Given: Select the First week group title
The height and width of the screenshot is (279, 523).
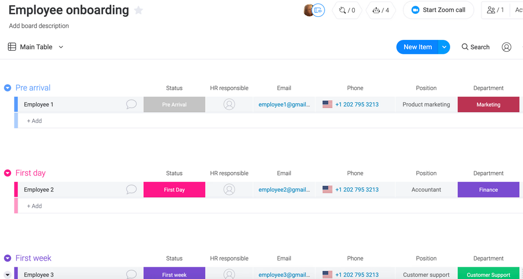Looking at the screenshot, I should (x=33, y=259).
